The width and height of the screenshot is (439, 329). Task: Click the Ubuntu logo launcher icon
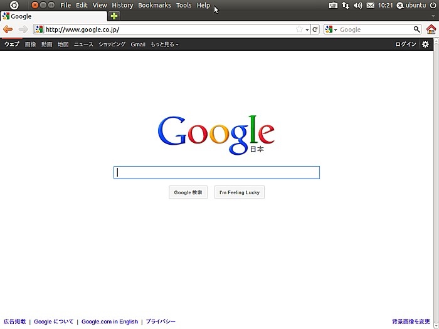click(x=14, y=5)
